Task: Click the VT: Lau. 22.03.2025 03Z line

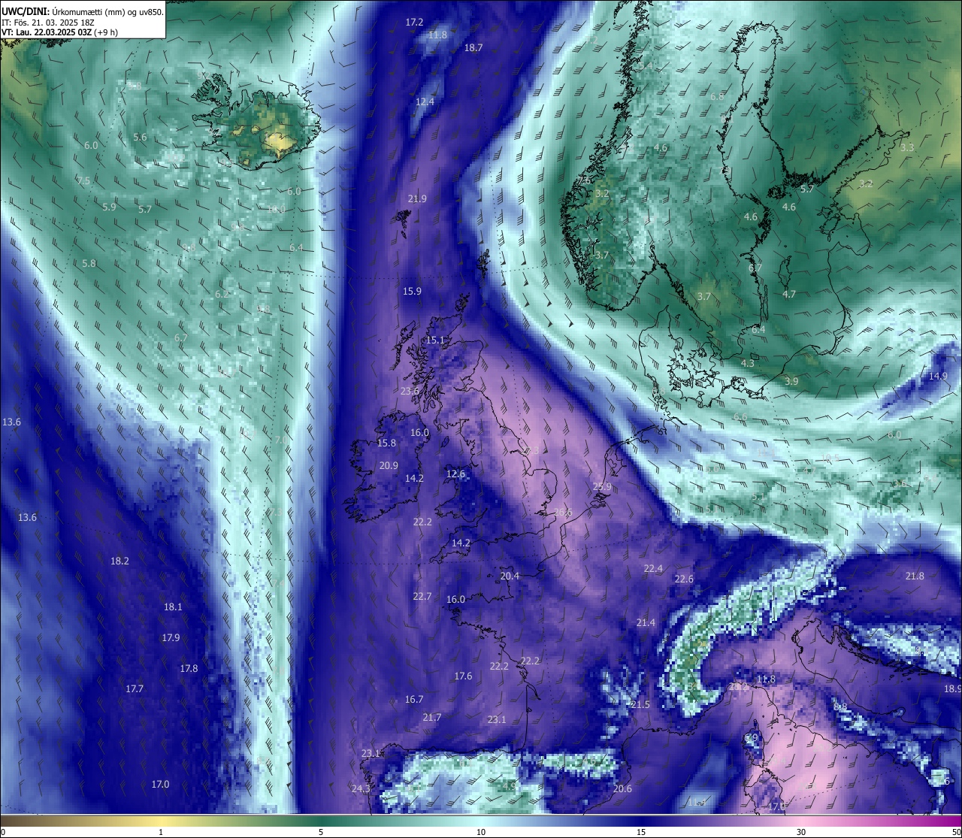Action: tap(60, 32)
